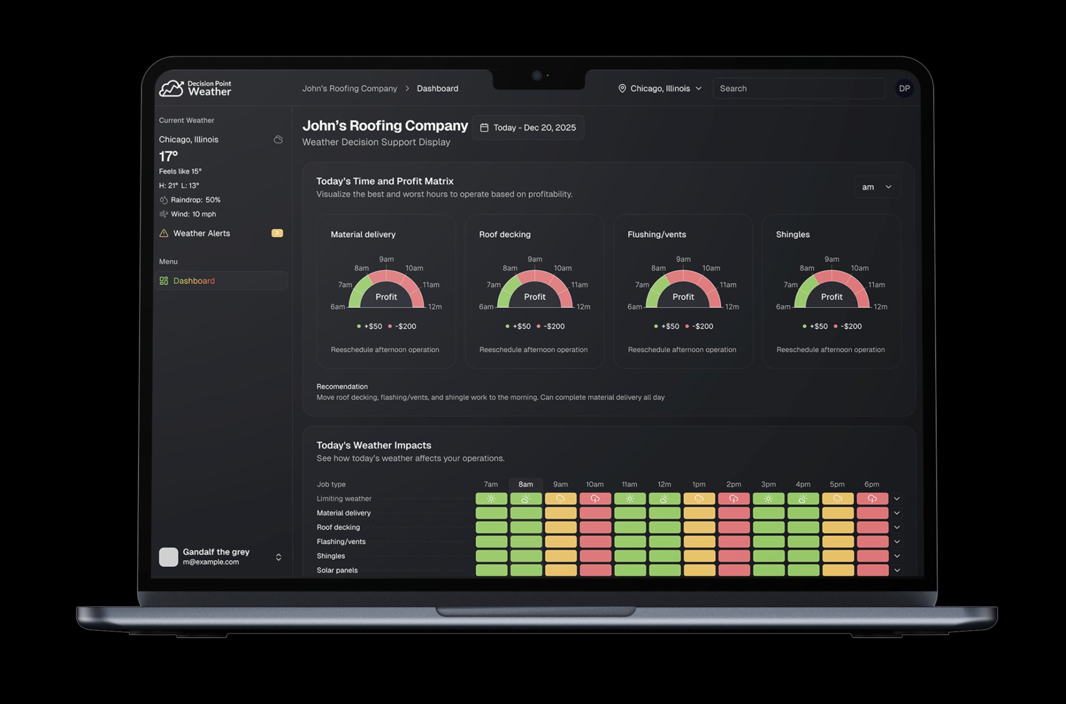Click the calendar icon in the date button

pyautogui.click(x=484, y=128)
